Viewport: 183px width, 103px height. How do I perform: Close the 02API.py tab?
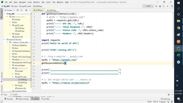click(x=57, y=10)
